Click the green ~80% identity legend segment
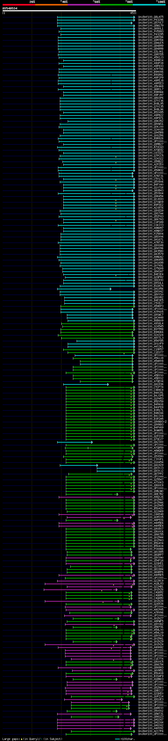This screenshot has height=741, width=168. click(x=117, y=5)
